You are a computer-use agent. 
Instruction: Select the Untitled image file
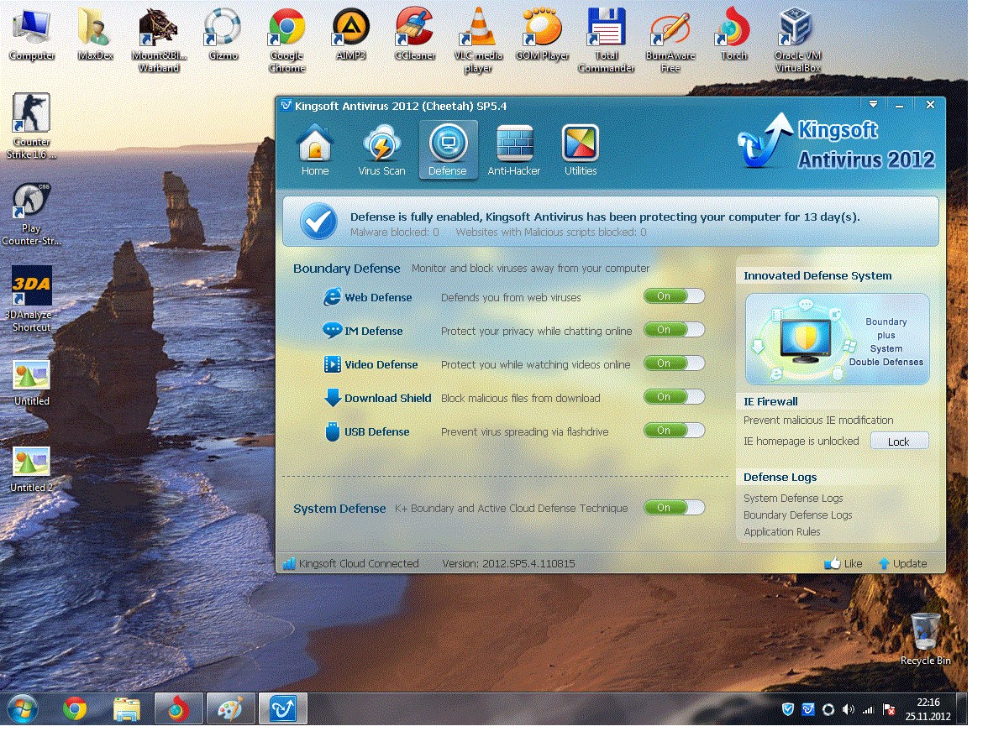(31, 383)
